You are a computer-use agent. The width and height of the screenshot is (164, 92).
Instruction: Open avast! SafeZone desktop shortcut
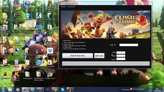pyautogui.click(x=5, y=5)
